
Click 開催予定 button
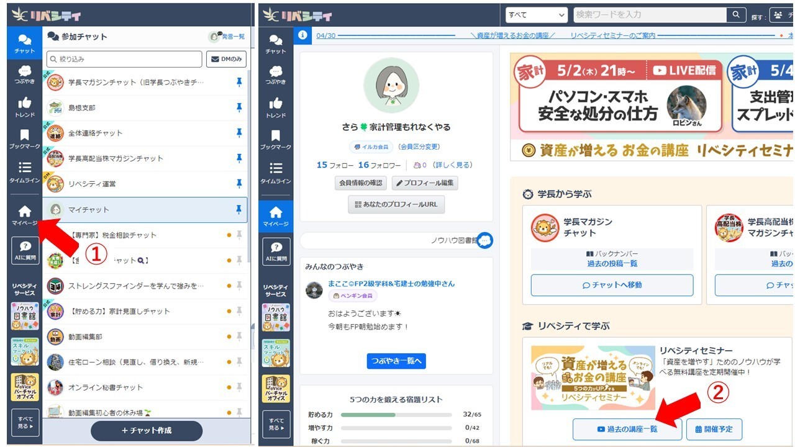coord(714,429)
